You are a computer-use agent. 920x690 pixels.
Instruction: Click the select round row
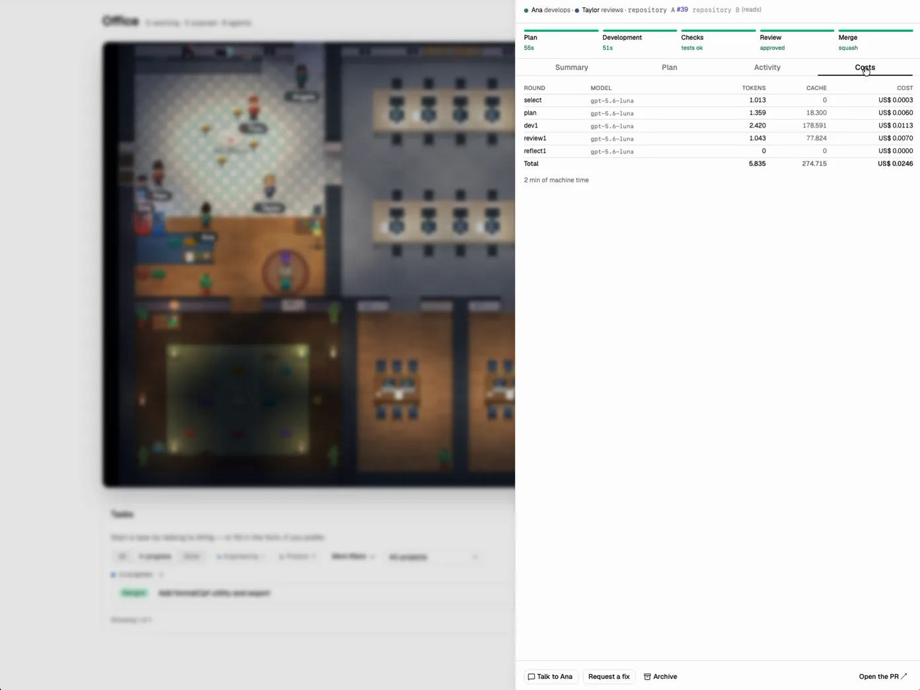pyautogui.click(x=718, y=100)
